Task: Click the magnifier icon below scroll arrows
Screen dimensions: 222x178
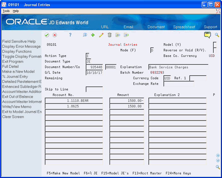Action: 218,167
